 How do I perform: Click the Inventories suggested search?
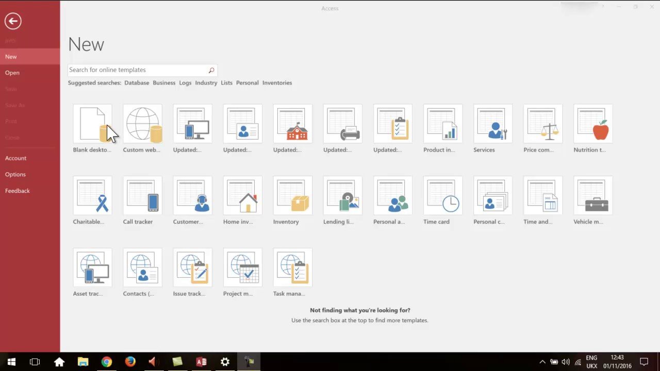click(x=277, y=82)
